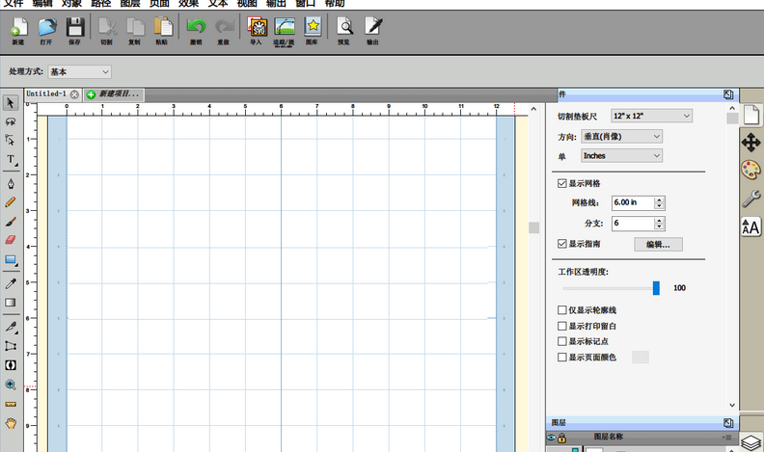Enable 显示页面颜色 page color checkbox

(561, 358)
